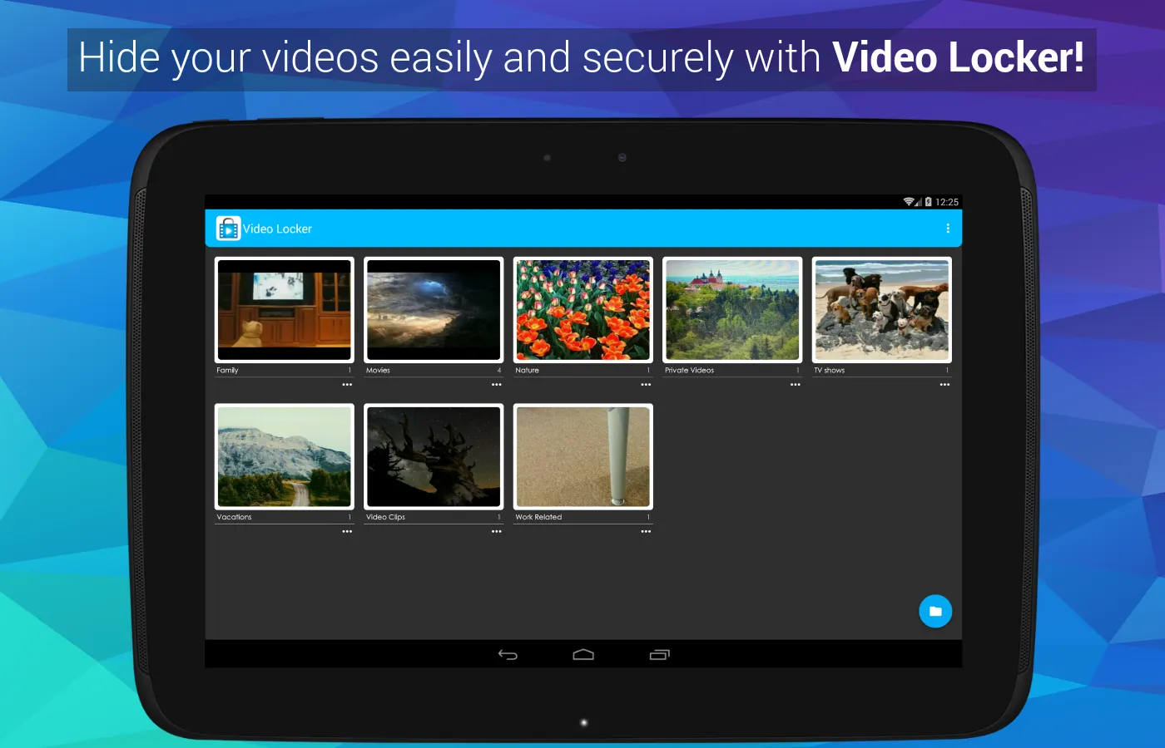This screenshot has width=1165, height=748.
Task: Expand the Nature album's options dots
Action: tap(646, 384)
